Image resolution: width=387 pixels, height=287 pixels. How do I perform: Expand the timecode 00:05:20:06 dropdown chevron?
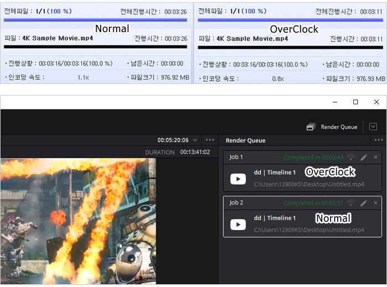(195, 140)
